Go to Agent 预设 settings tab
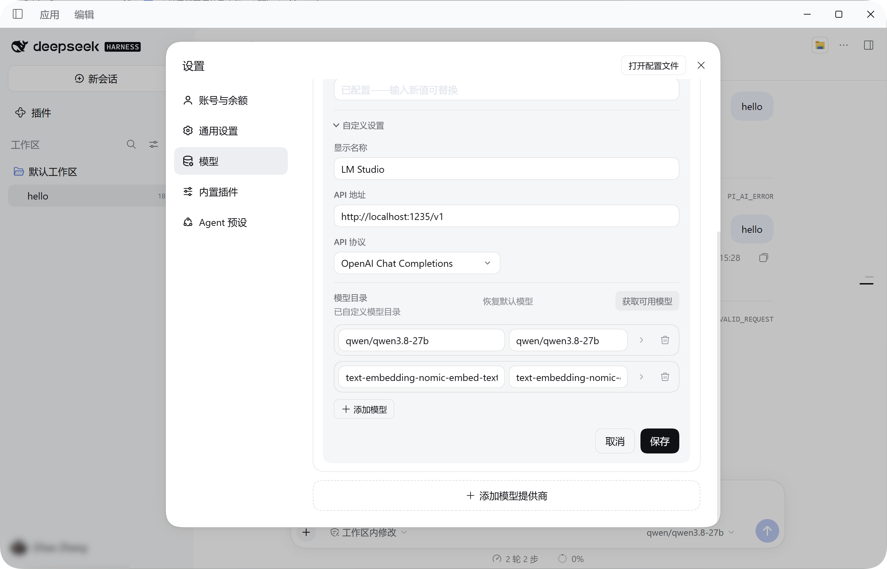Viewport: 887px width, 569px height. pos(231,222)
